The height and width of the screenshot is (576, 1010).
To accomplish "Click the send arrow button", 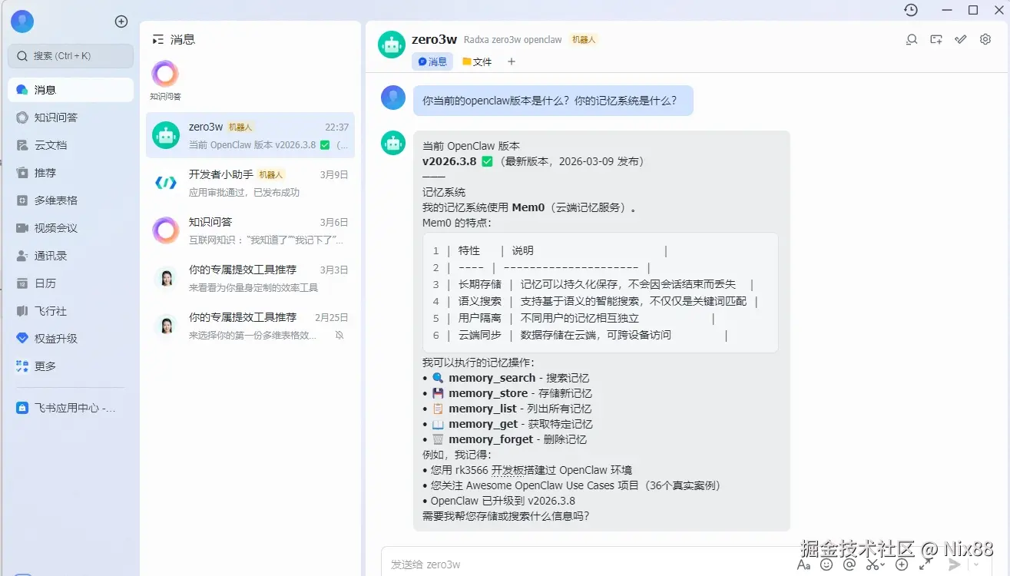I will [x=955, y=564].
